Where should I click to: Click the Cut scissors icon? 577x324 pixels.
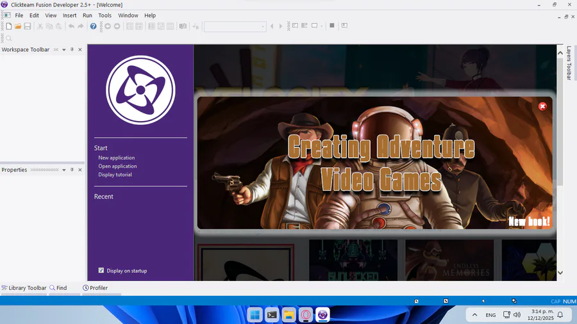tap(40, 26)
